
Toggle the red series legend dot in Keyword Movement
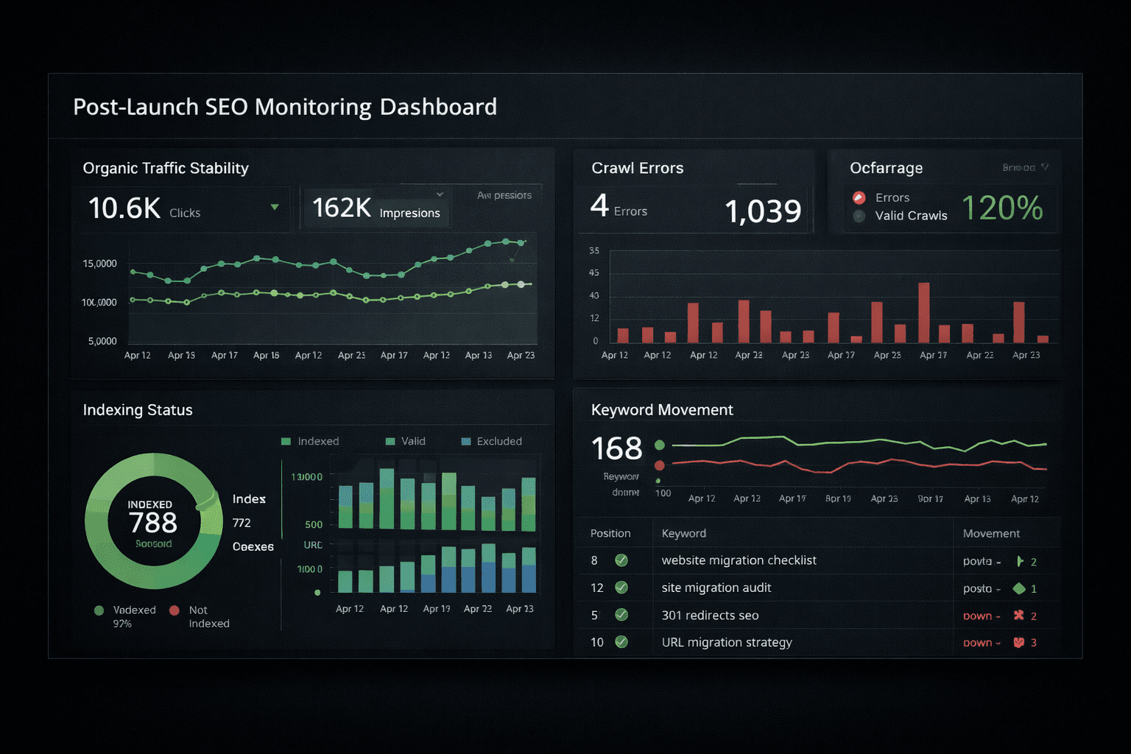659,465
